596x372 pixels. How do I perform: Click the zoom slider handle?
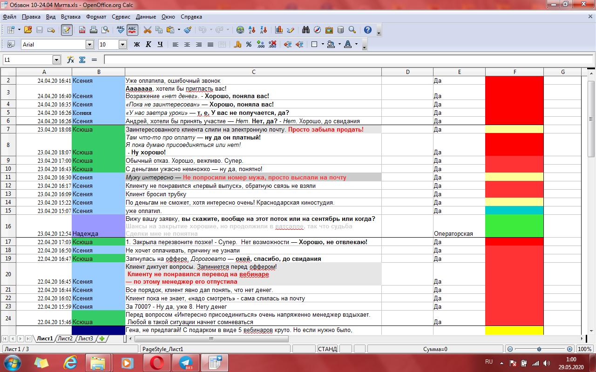point(539,349)
